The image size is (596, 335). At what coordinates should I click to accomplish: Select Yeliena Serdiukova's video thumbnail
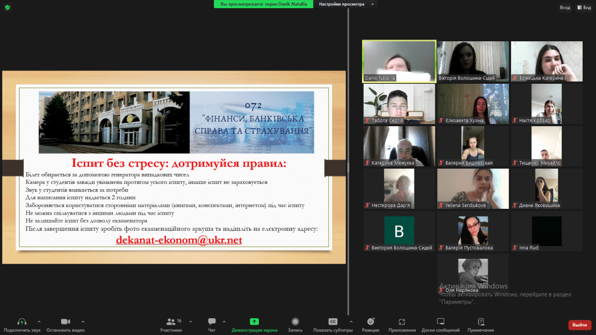click(473, 188)
